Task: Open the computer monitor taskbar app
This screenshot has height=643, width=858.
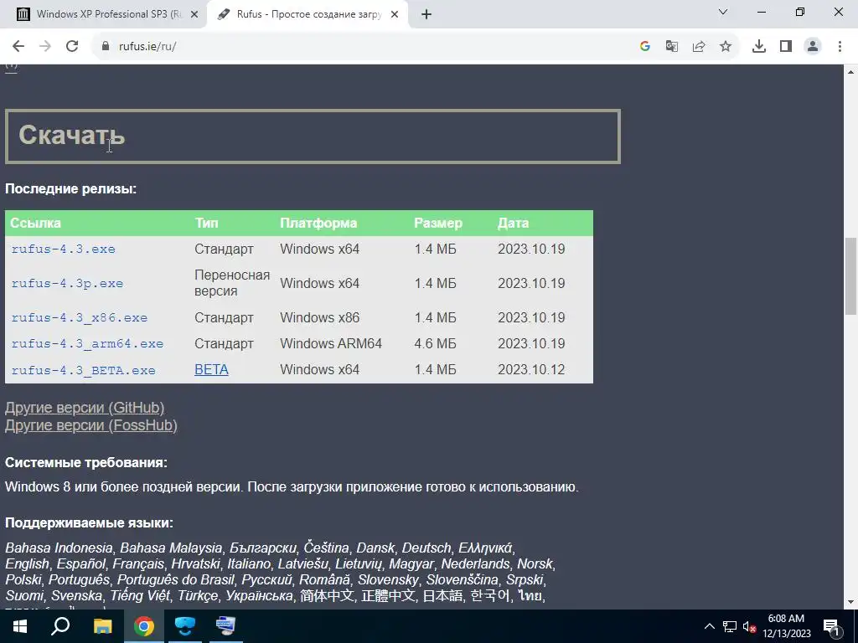Action: coord(225,626)
